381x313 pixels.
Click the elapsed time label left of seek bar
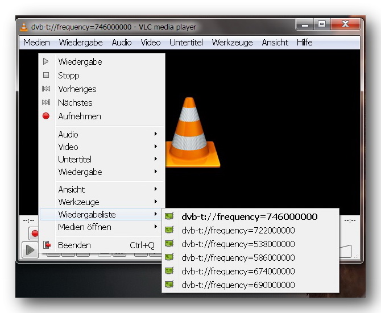click(x=28, y=220)
